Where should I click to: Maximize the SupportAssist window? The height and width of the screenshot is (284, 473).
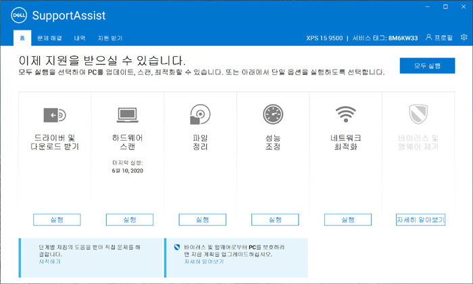click(445, 7)
